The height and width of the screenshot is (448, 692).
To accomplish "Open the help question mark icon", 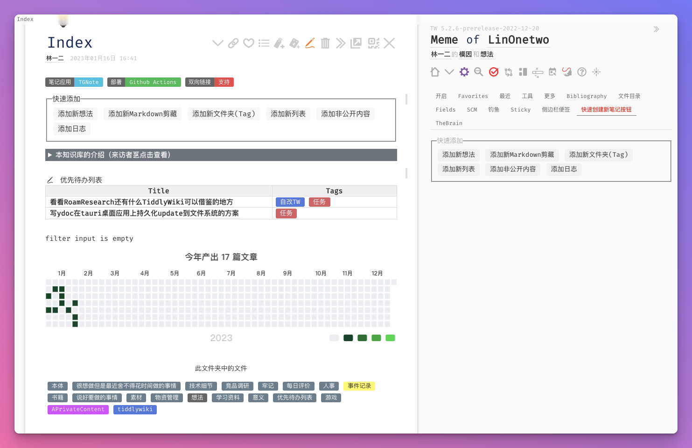I will pyautogui.click(x=581, y=72).
